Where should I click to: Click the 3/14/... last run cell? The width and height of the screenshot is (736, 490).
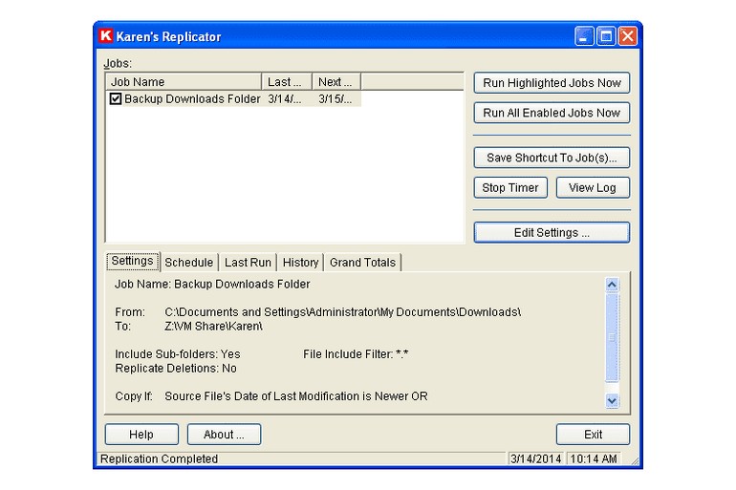pos(285,99)
